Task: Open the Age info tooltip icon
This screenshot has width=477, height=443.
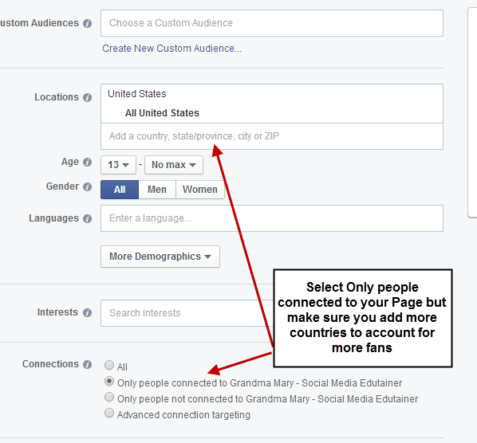Action: pyautogui.click(x=87, y=163)
